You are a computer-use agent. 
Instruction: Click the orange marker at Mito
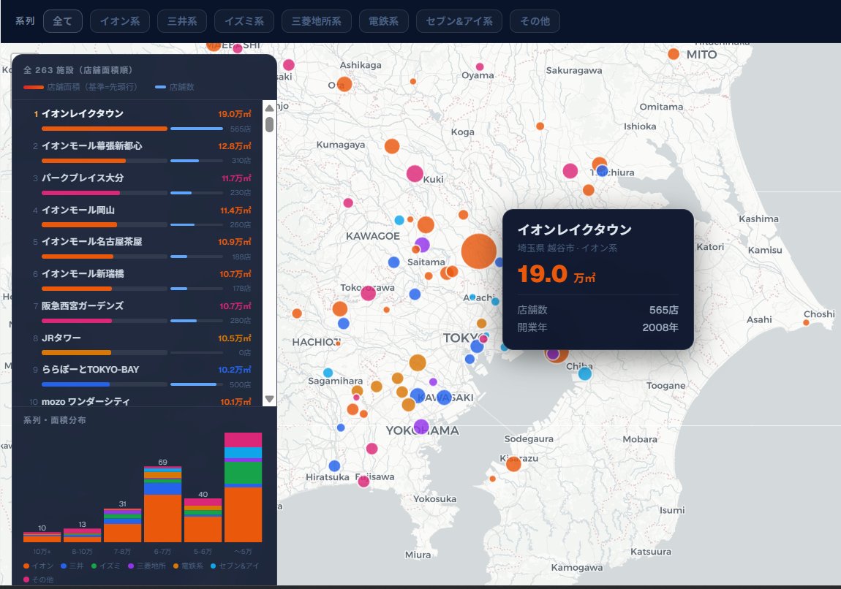(674, 54)
